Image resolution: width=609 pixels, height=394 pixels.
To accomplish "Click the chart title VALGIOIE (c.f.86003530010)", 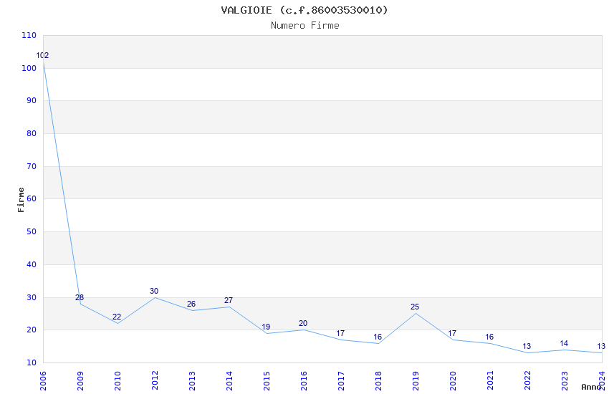I will click(x=304, y=10).
